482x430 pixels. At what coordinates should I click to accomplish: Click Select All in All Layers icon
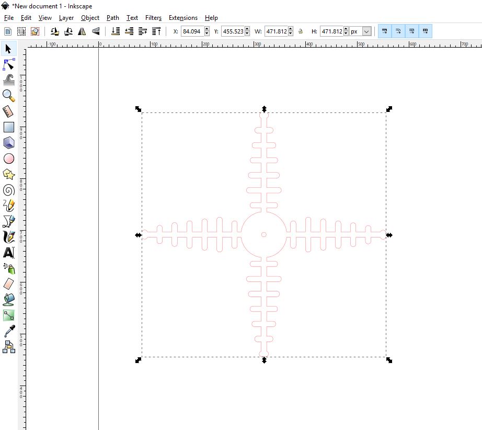[21, 31]
